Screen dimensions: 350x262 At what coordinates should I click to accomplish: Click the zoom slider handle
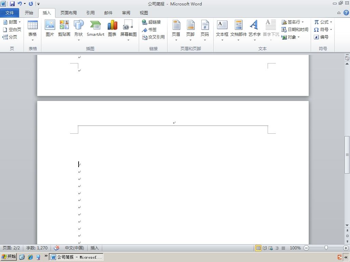(326, 248)
